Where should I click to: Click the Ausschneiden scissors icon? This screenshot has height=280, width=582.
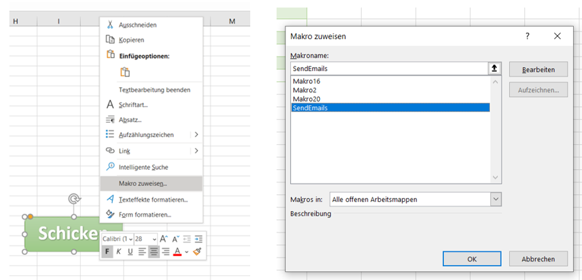pyautogui.click(x=110, y=25)
